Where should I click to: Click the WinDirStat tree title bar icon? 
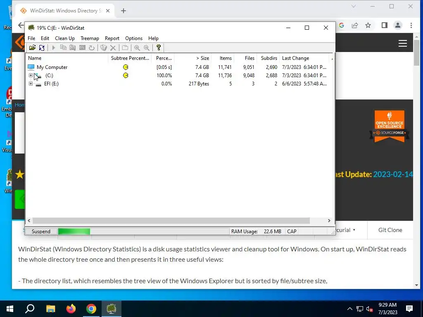31,28
